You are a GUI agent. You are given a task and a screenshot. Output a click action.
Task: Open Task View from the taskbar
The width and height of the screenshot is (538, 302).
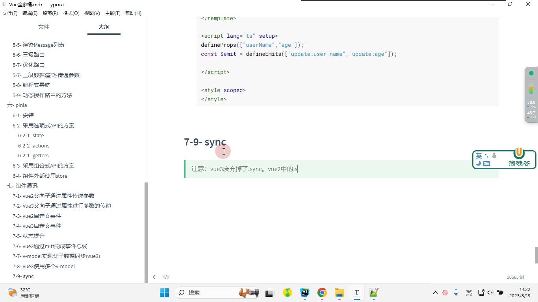[x=269, y=293]
